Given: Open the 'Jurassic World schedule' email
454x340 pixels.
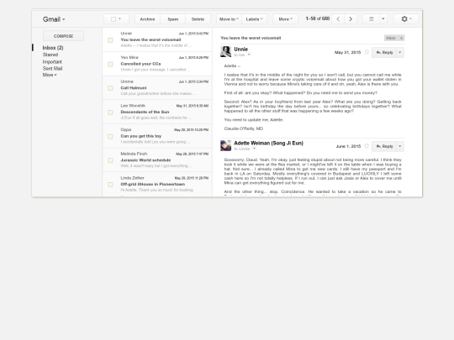Looking at the screenshot, I should [157, 160].
